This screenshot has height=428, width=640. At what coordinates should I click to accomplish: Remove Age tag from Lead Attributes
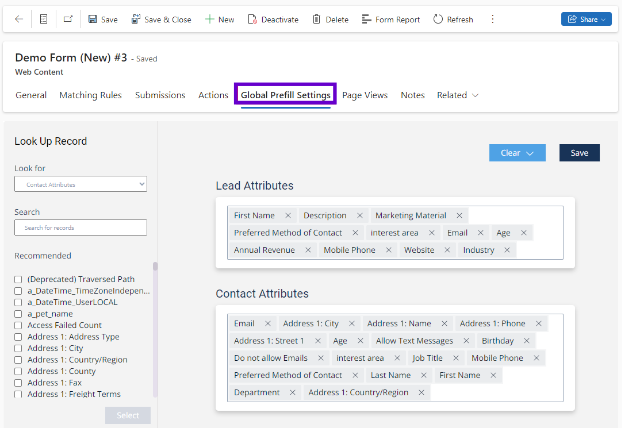524,233
